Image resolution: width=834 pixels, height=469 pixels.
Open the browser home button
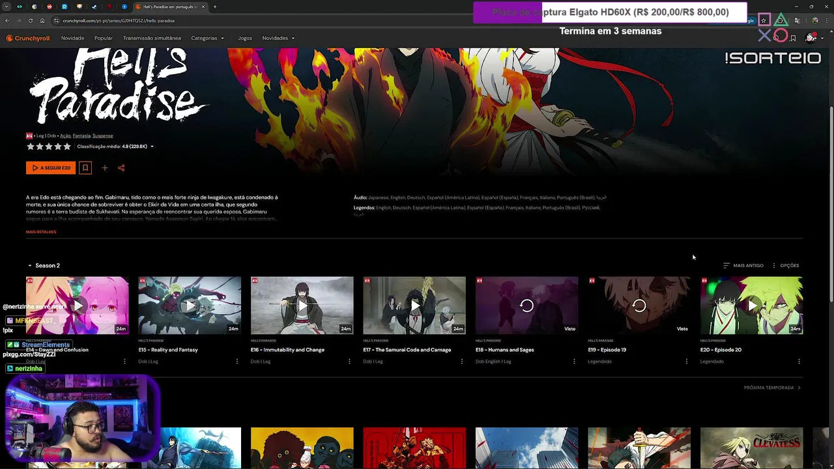[42, 21]
